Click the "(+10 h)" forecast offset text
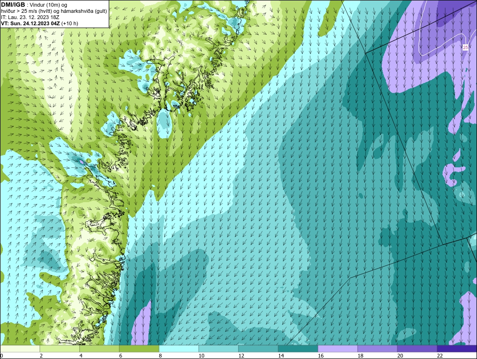 click(x=70, y=23)
